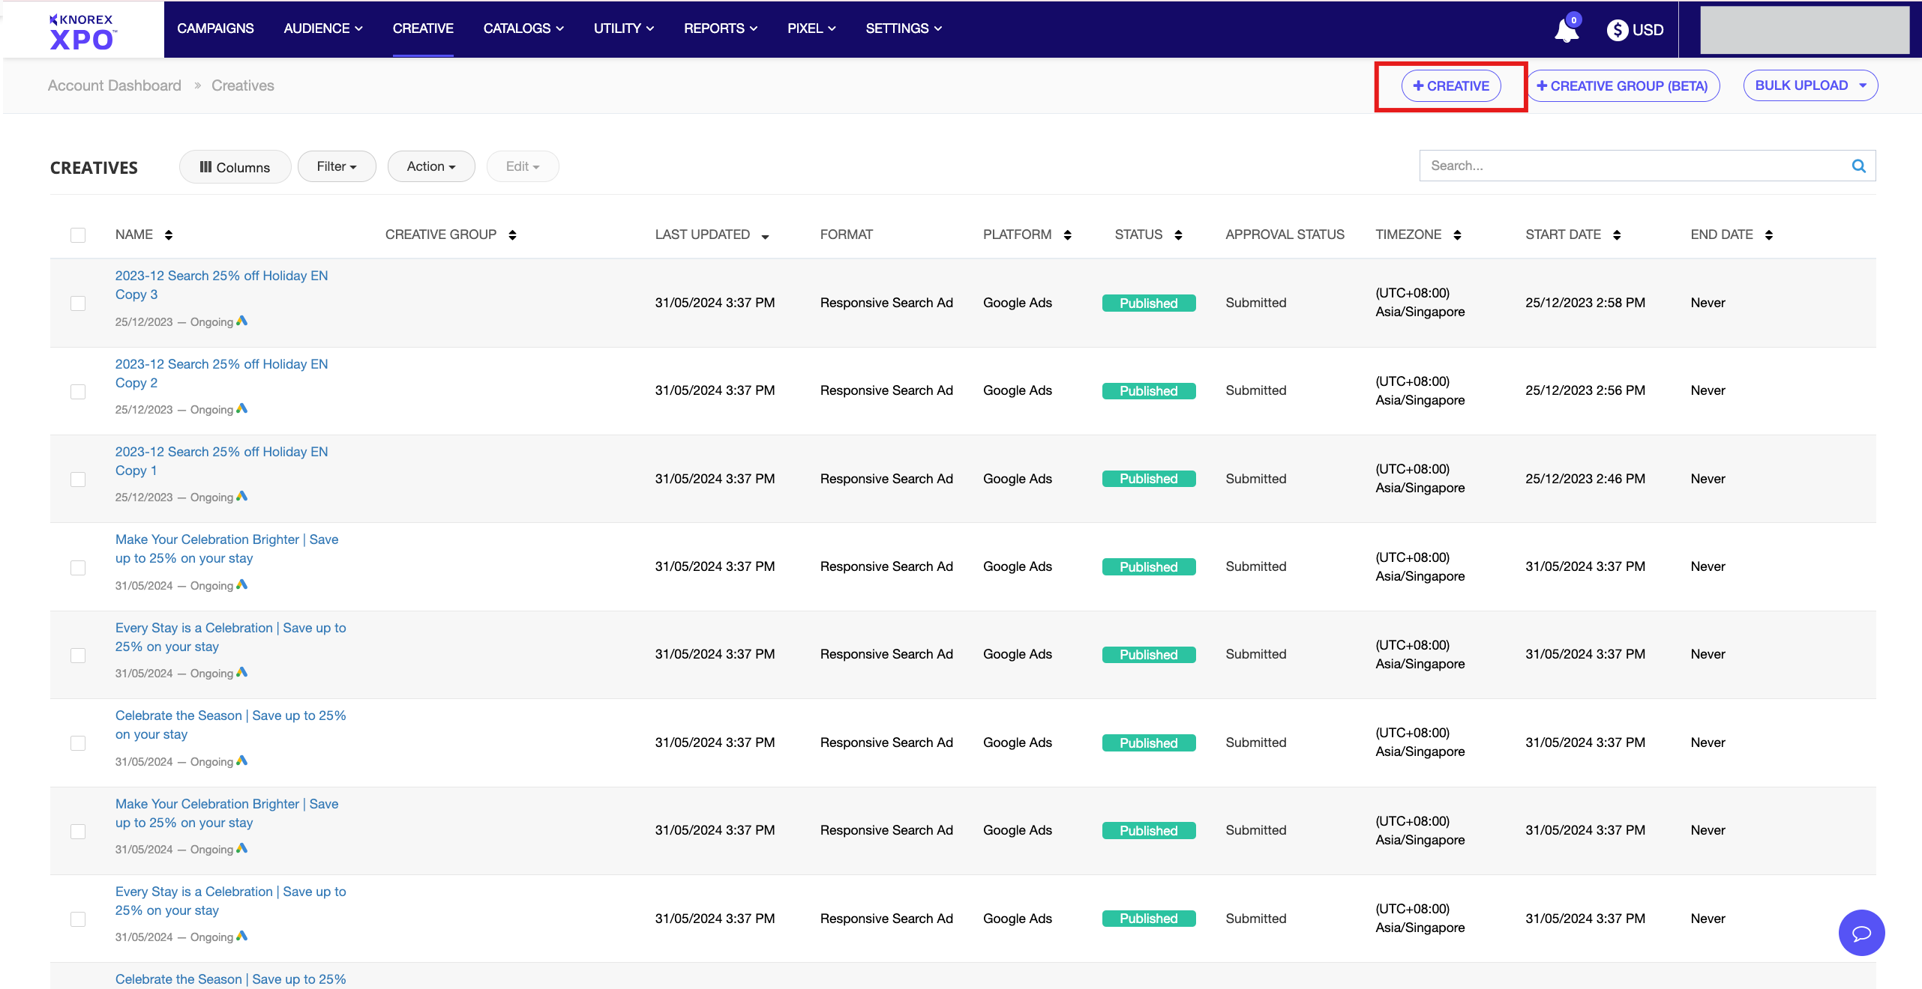Screen dimensions: 1922x989
Task: Open the chat support bubble
Action: 1861,933
